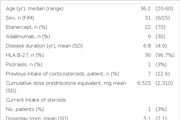180x120 pixels.
Task: Click the age value 36.2
Action: [145, 9]
